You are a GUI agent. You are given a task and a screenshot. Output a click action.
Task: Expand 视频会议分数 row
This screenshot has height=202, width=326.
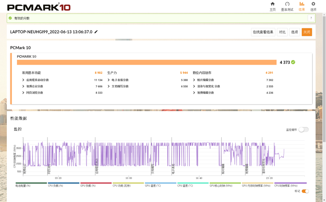point(24,87)
